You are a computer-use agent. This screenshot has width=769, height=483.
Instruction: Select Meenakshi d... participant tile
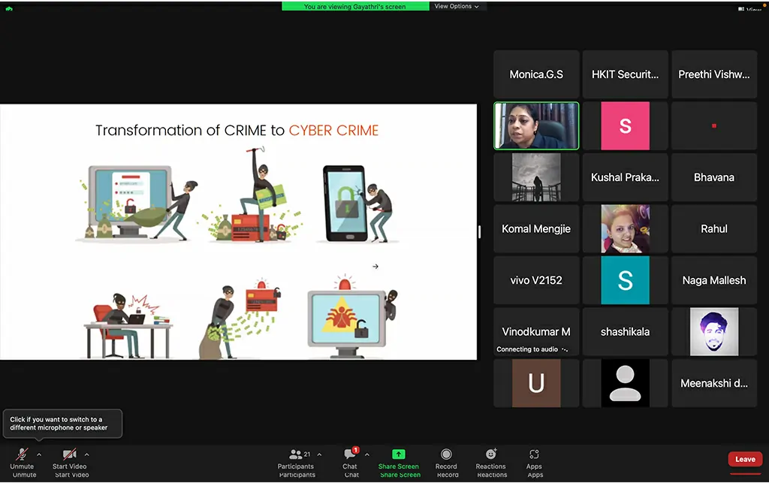click(x=714, y=383)
